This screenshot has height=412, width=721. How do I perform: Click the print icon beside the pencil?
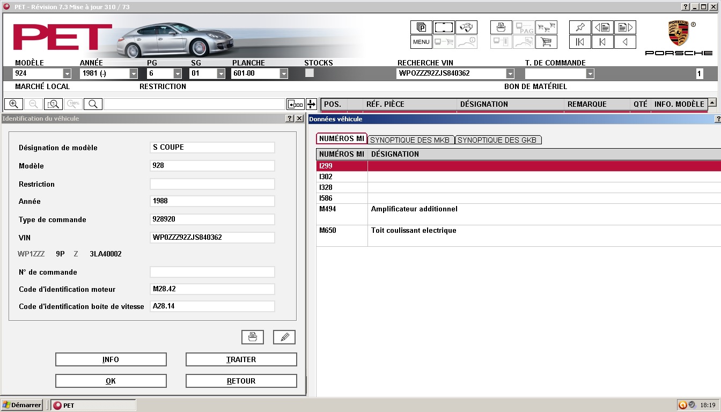point(253,337)
